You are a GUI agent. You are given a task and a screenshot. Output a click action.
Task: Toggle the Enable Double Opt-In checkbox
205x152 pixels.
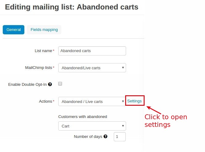(x=60, y=84)
